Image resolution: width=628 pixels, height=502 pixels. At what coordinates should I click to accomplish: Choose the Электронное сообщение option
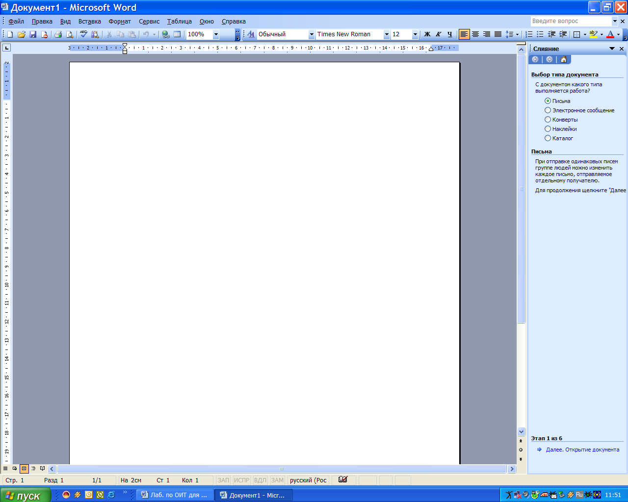pyautogui.click(x=548, y=110)
